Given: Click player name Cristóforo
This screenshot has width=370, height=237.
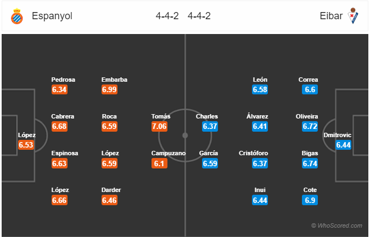Looking at the screenshot, I should tap(254, 153).
